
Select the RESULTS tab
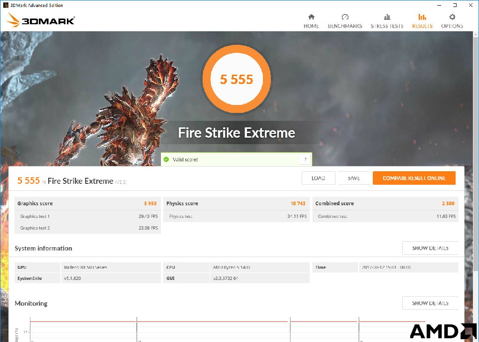click(422, 21)
